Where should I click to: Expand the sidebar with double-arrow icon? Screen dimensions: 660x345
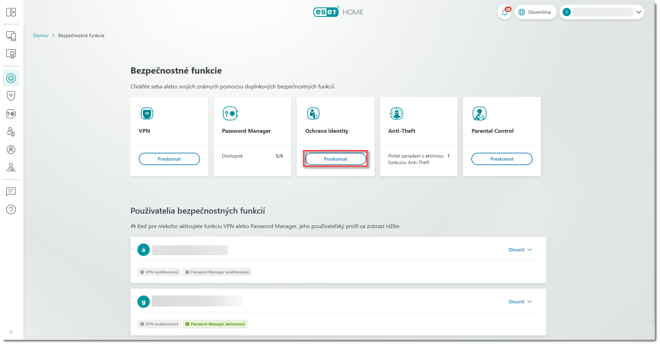pyautogui.click(x=11, y=332)
